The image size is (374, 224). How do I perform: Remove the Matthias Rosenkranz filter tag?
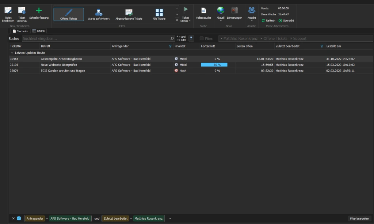(x=221, y=39)
